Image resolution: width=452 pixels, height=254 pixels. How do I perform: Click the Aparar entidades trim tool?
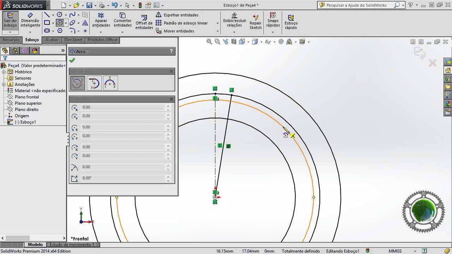point(101,20)
